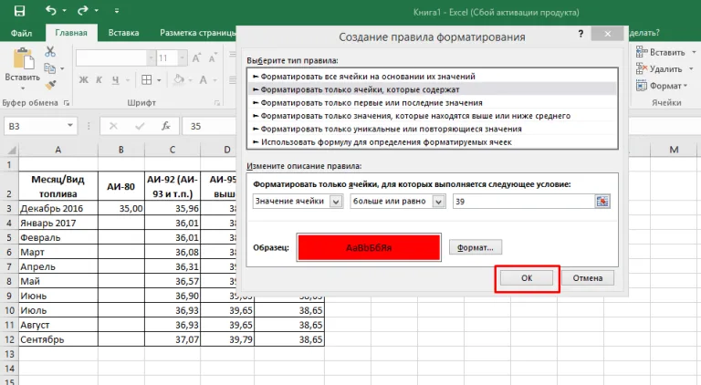Click the value field containing 39

click(x=524, y=202)
